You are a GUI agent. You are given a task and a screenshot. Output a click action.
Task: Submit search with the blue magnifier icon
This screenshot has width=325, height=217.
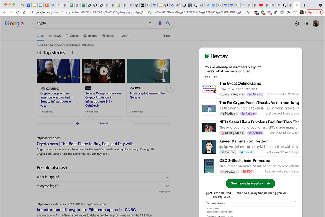168,24
